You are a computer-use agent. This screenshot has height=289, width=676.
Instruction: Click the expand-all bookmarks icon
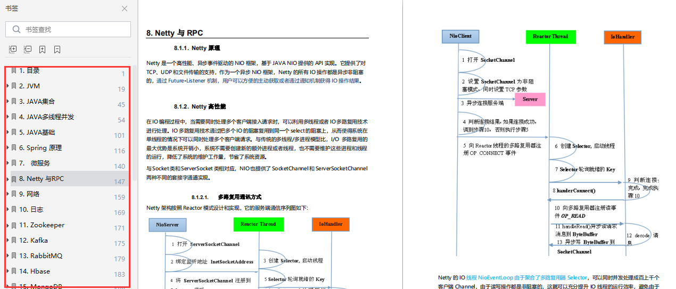point(13,49)
